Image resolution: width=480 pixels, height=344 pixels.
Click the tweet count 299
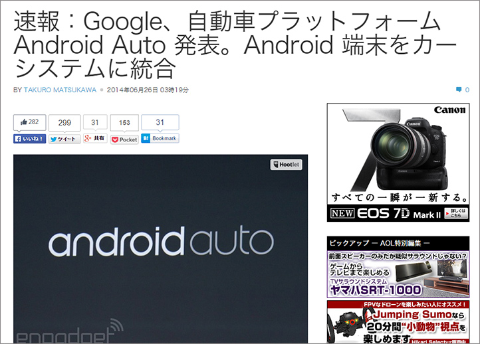tap(64, 123)
